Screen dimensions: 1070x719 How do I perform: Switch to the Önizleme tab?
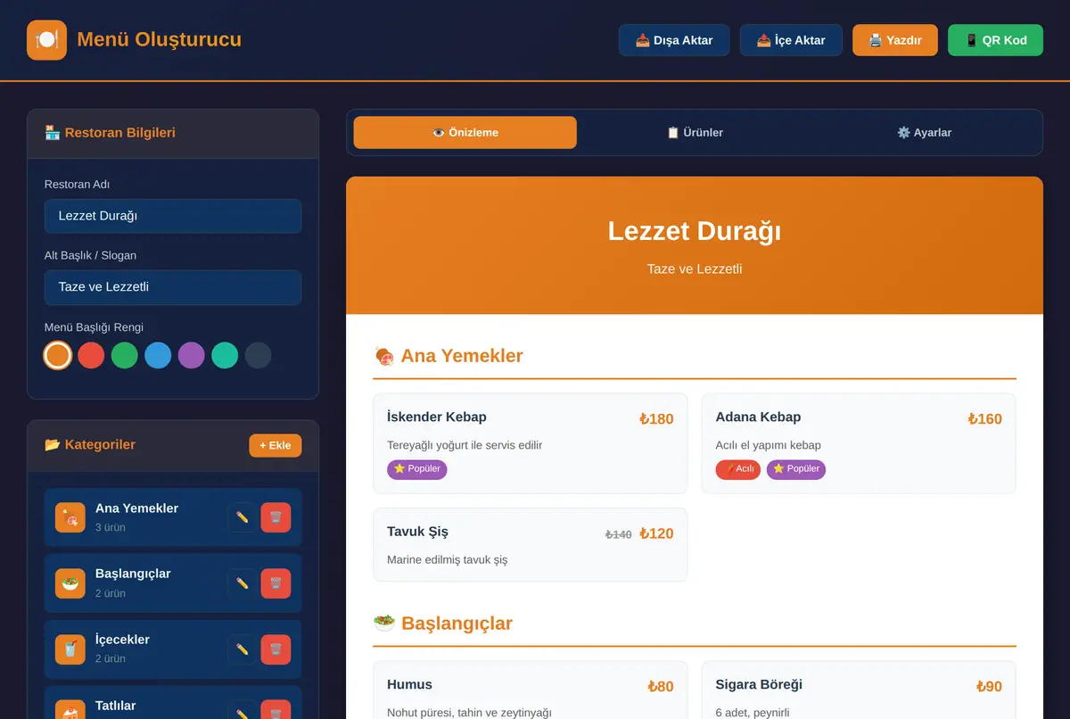pyautogui.click(x=465, y=132)
